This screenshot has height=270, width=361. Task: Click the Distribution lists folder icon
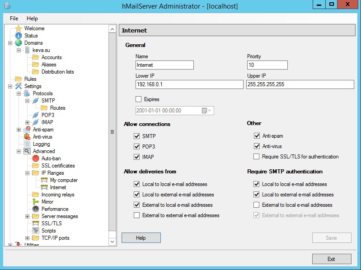point(35,72)
